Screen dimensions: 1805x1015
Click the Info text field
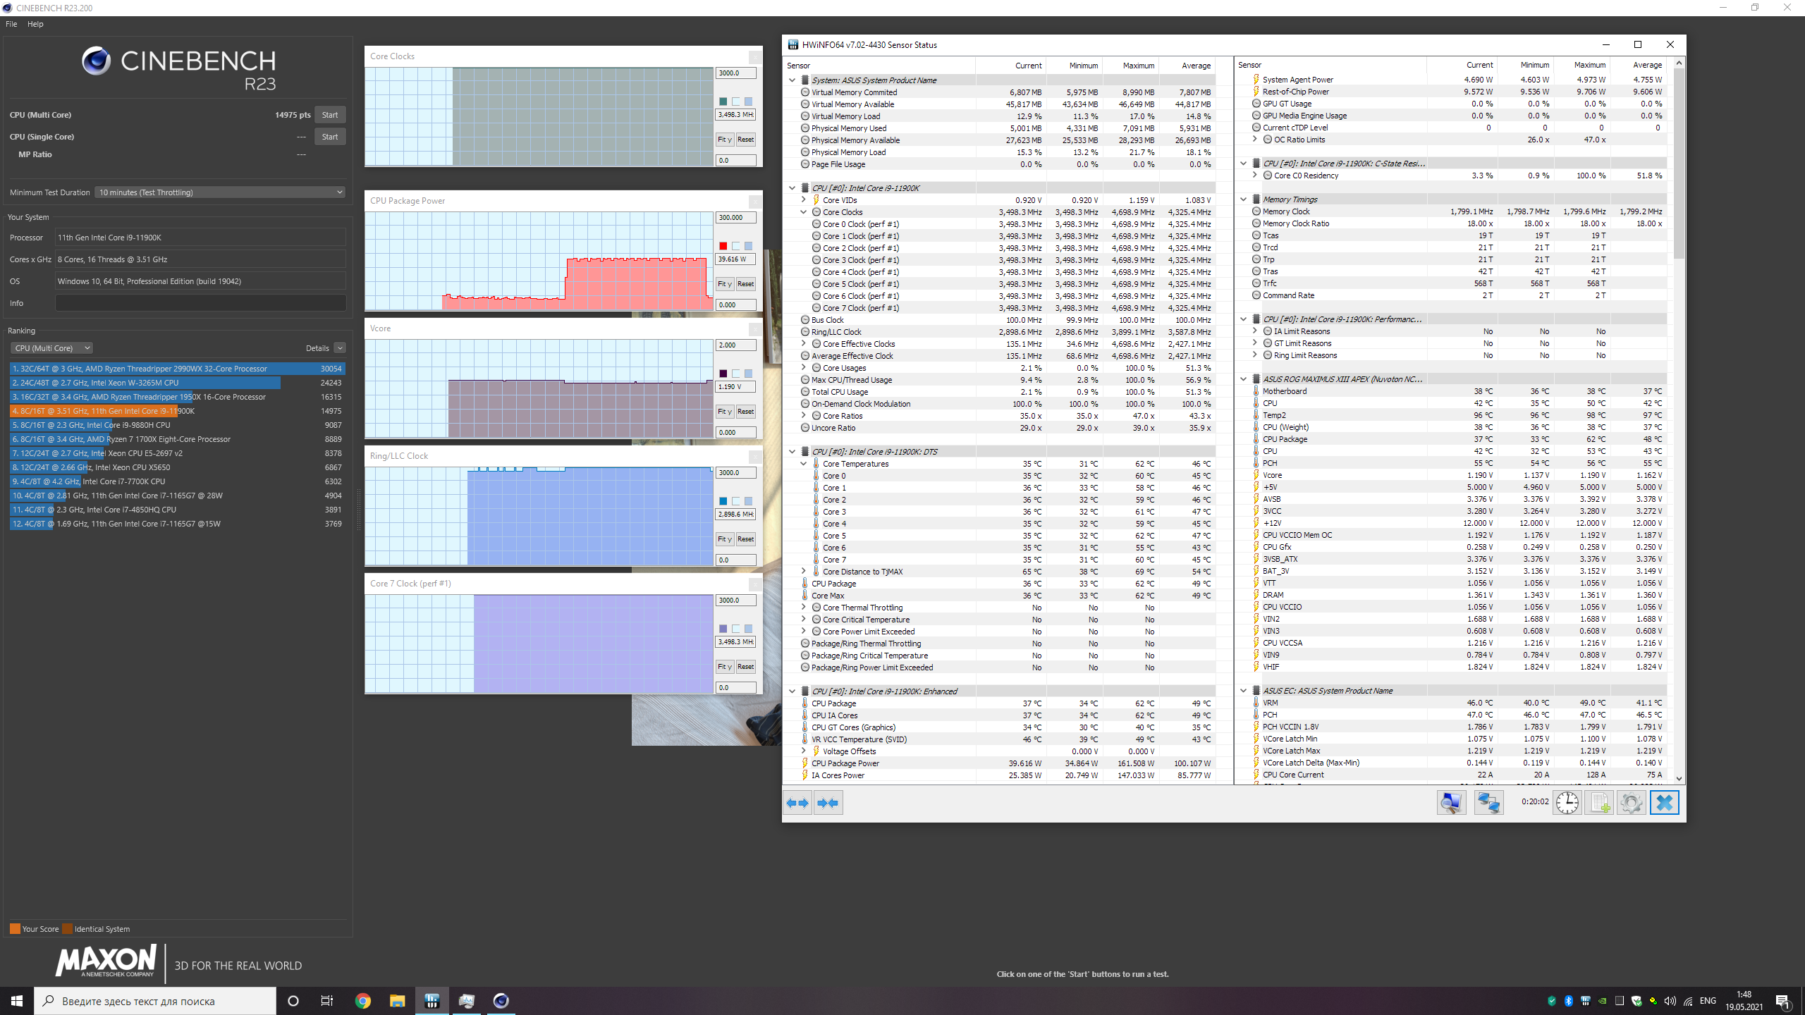click(200, 303)
